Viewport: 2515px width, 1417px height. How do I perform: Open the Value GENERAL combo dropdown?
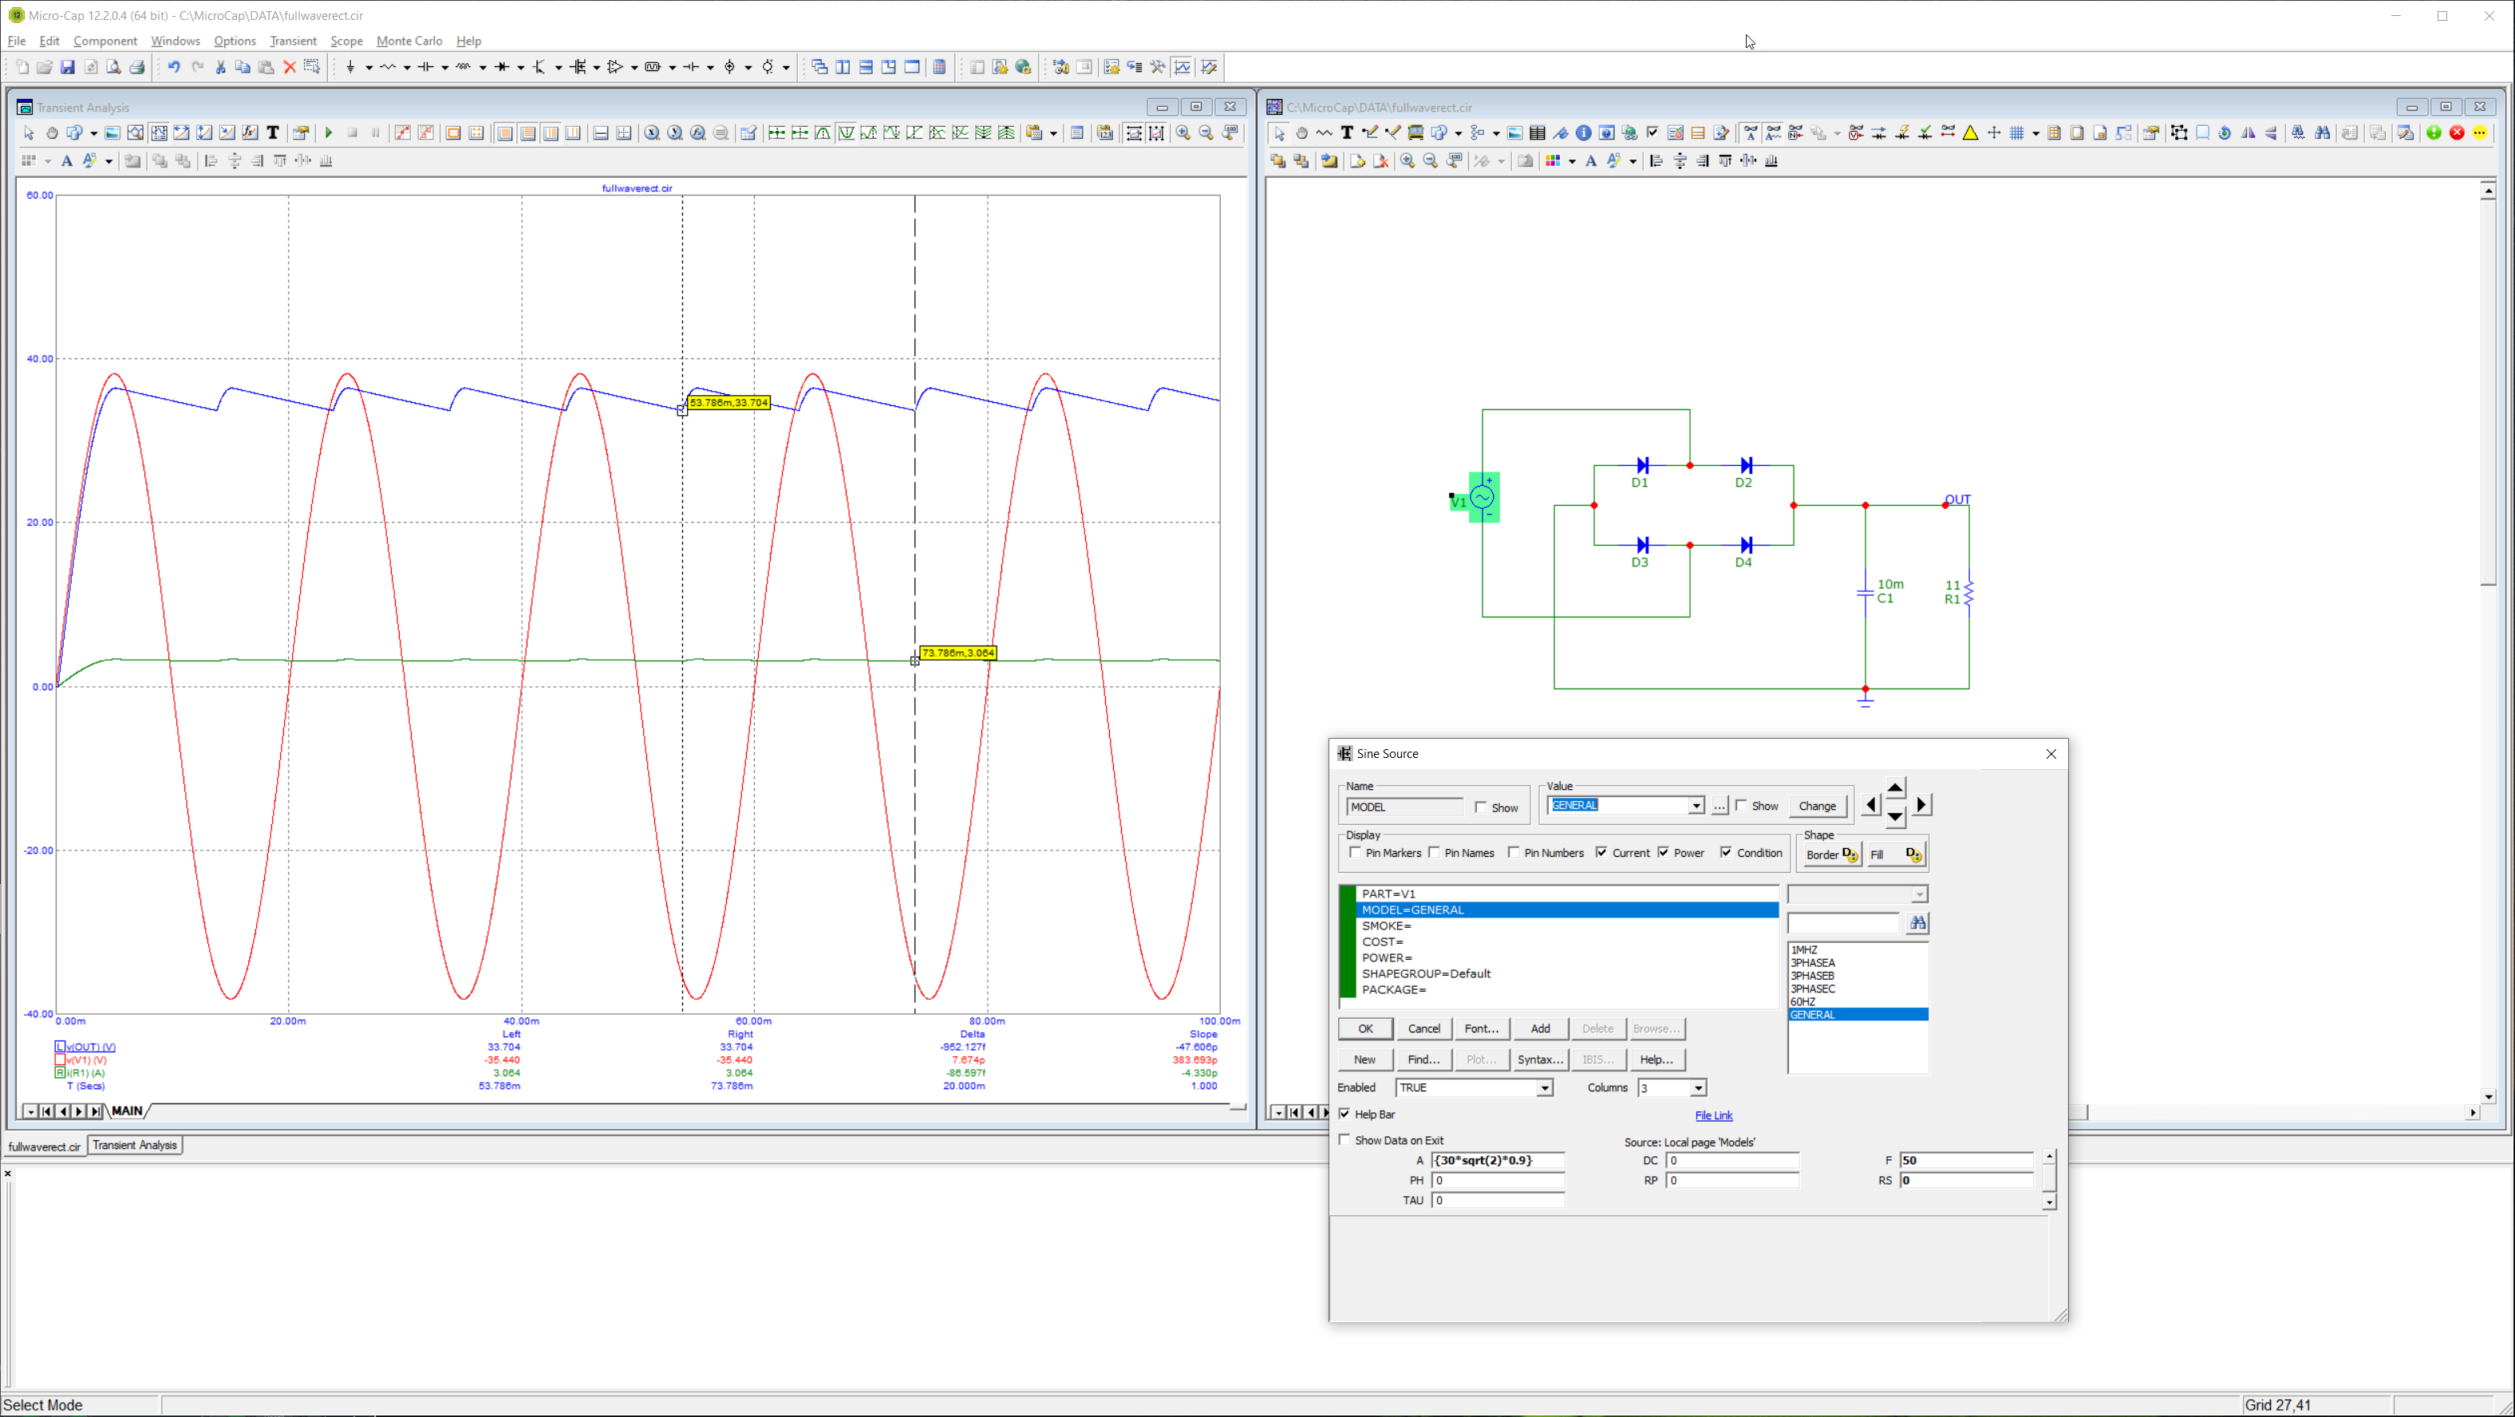coord(1696,806)
